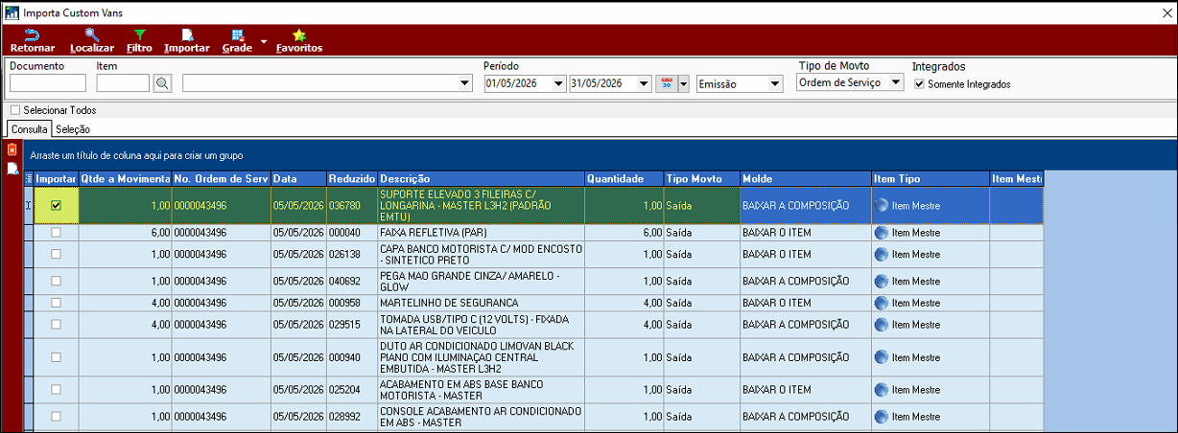Click the Item magnifier search icon
Viewport: 1178px width, 433px height.
click(162, 83)
